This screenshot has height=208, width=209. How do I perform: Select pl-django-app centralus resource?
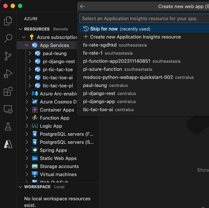tap(144, 102)
